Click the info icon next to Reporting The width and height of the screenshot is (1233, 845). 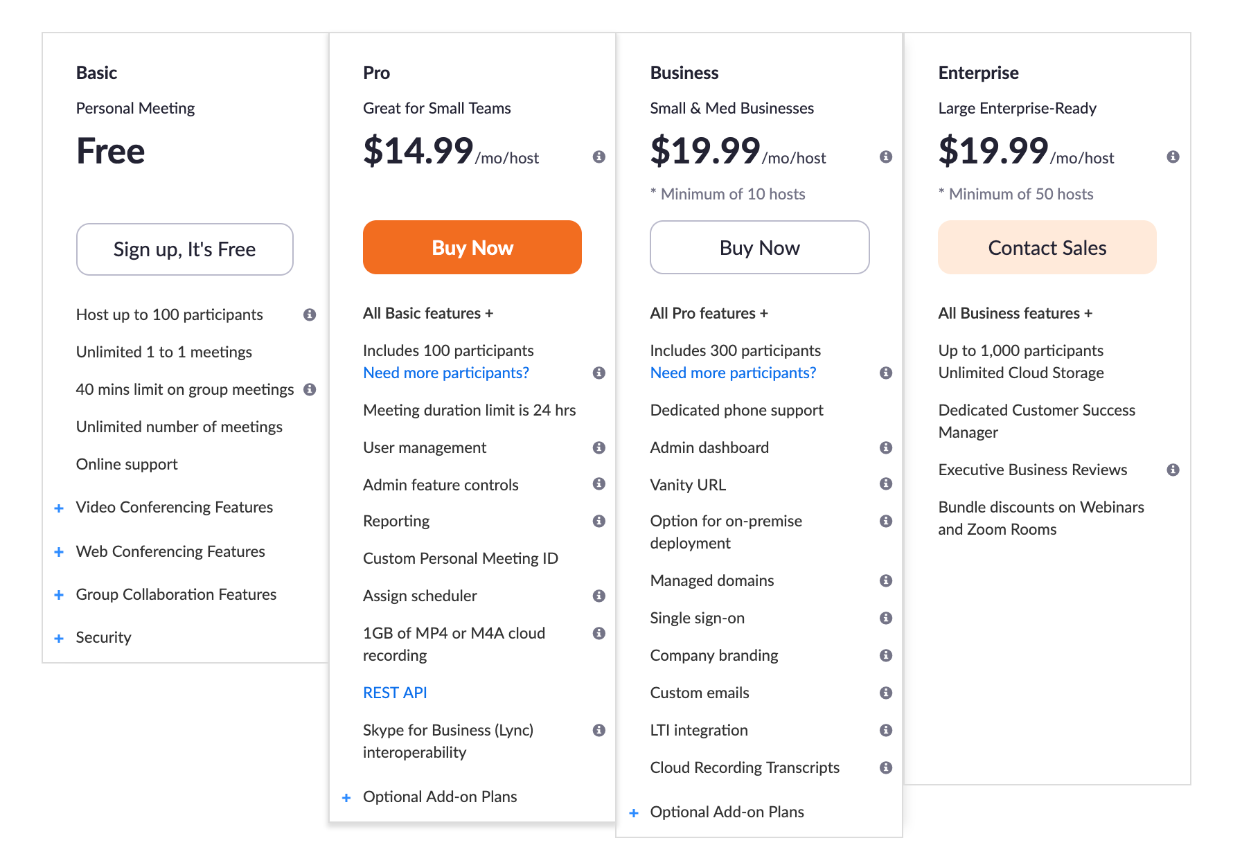(598, 521)
